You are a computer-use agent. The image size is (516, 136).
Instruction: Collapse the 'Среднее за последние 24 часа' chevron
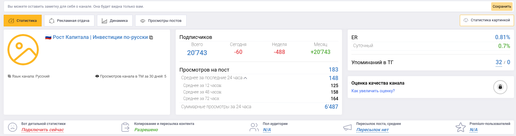(245, 78)
